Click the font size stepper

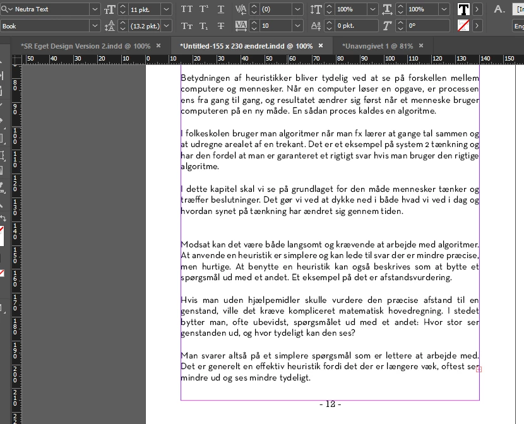[x=122, y=9]
